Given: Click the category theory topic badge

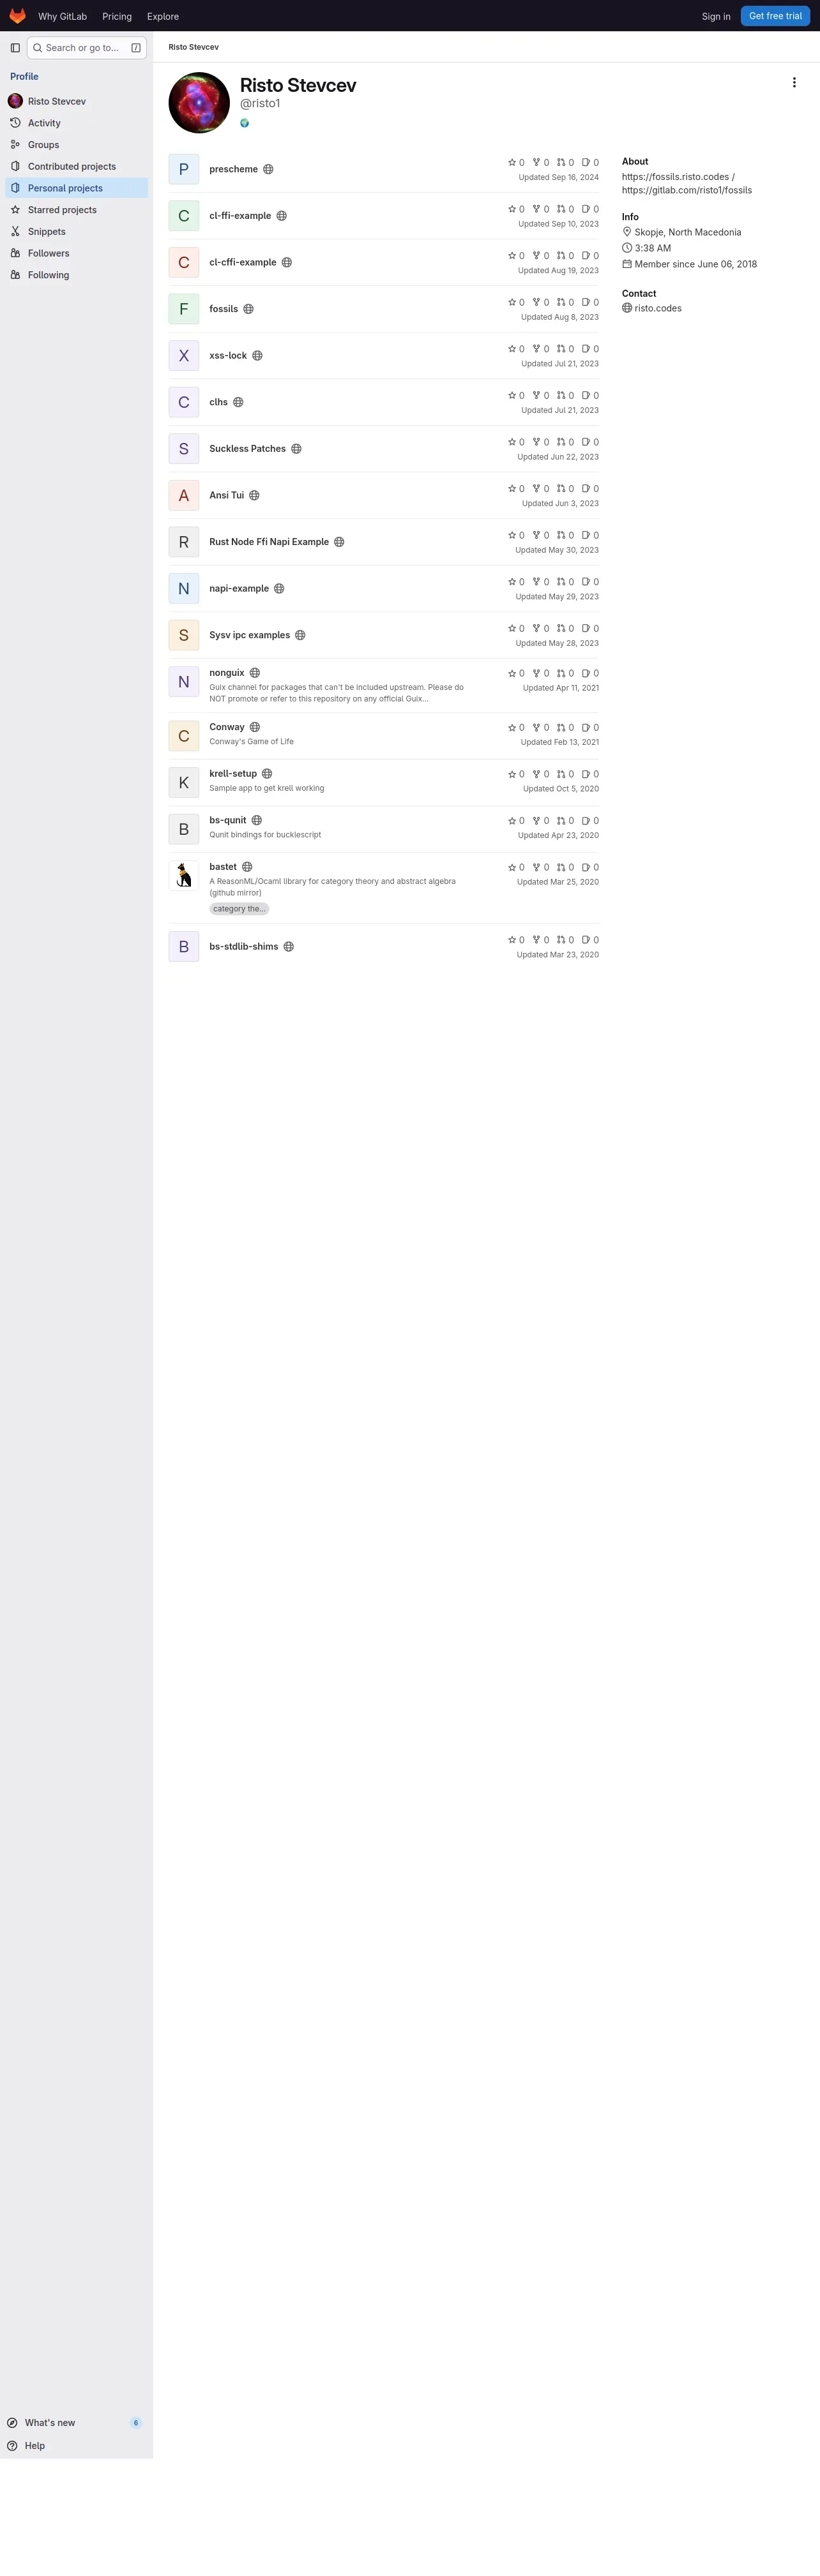Looking at the screenshot, I should 239,909.
